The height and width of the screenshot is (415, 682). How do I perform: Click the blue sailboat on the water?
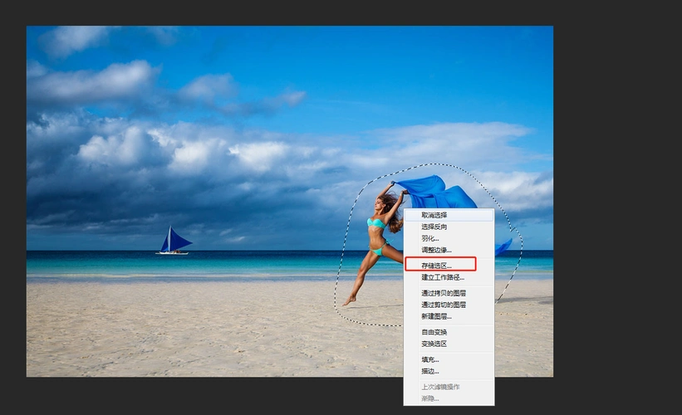coord(173,242)
